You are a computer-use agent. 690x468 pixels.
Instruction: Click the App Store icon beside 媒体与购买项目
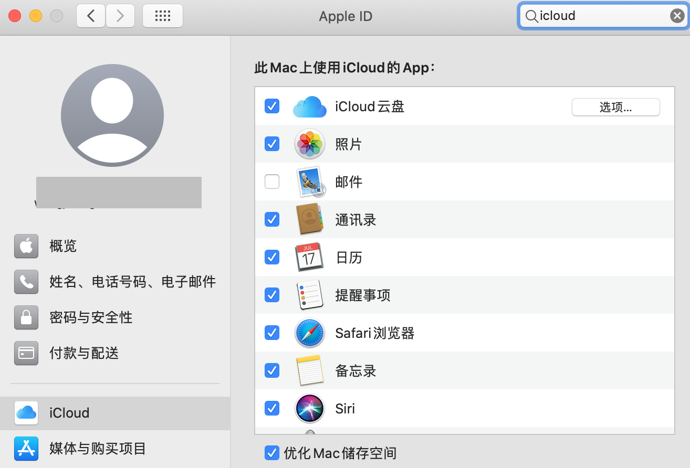pyautogui.click(x=26, y=449)
